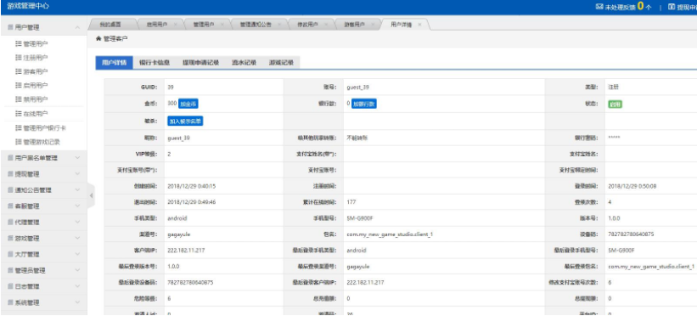Image resolution: width=697 pixels, height=316 pixels.
Task: Open the 流水记录 tab
Action: 244,63
